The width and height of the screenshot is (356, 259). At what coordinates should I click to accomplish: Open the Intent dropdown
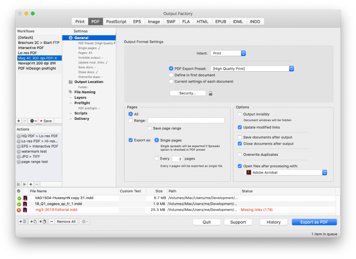click(228, 53)
